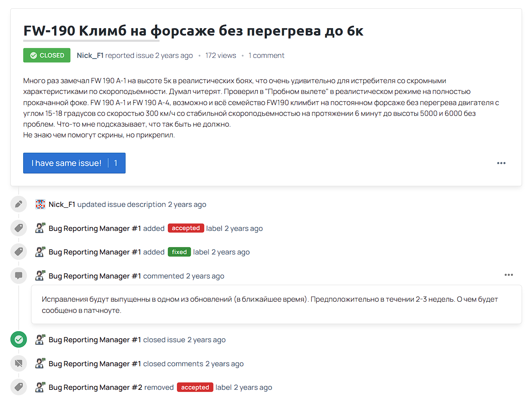Image resolution: width=532 pixels, height=406 pixels.
Task: Click the green CLOSED status badge
Action: click(x=47, y=55)
